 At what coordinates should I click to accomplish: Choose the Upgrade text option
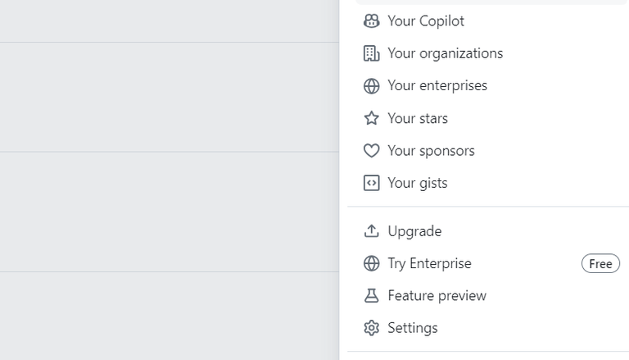(x=414, y=231)
